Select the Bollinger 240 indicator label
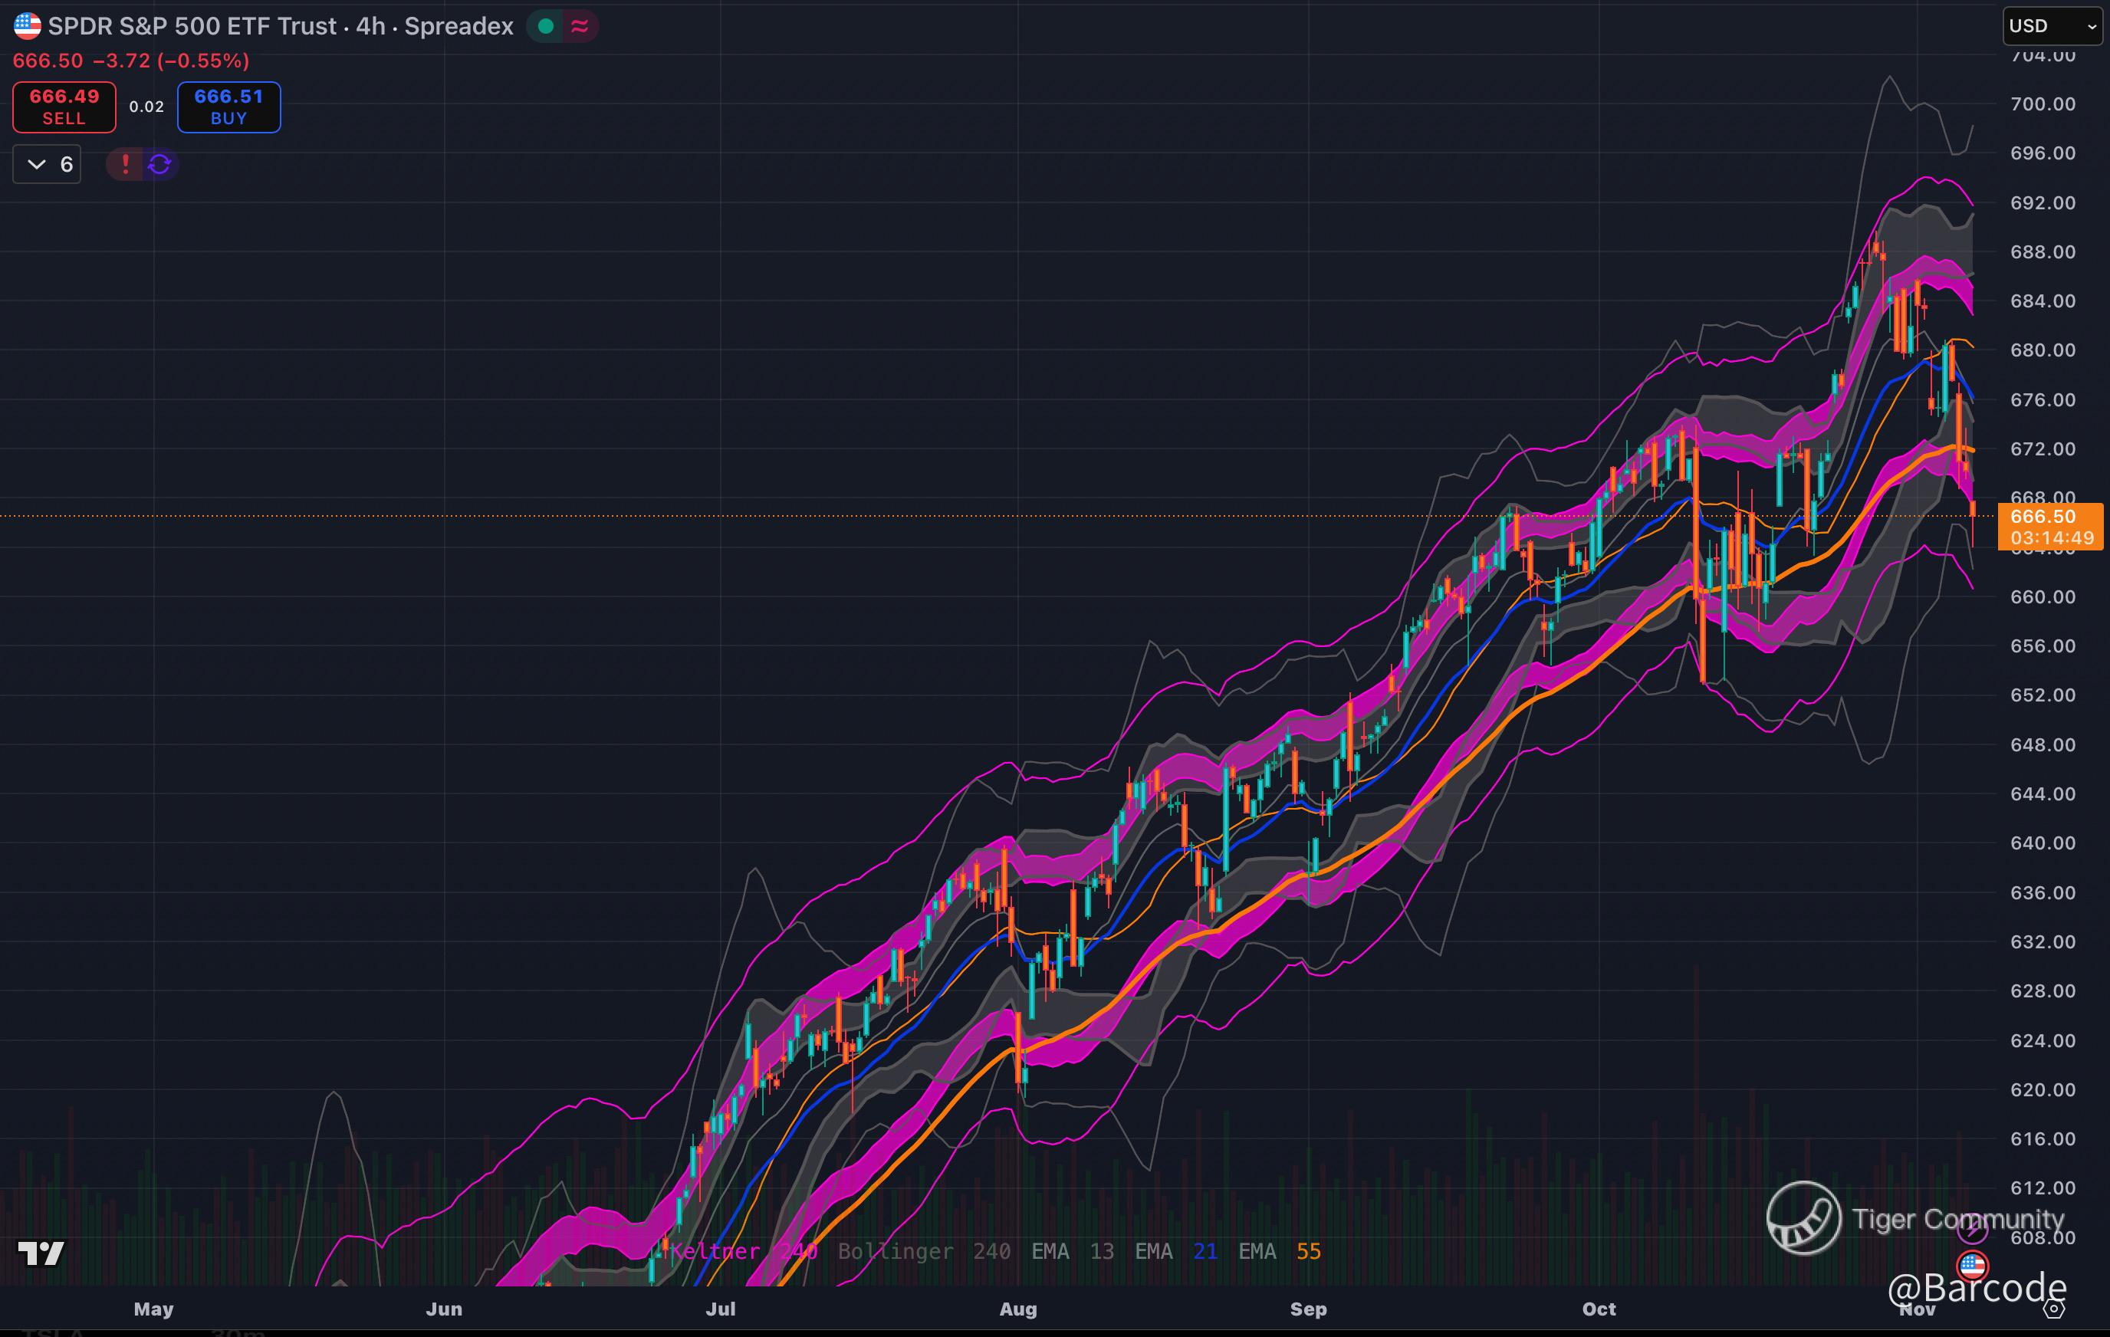 point(924,1251)
